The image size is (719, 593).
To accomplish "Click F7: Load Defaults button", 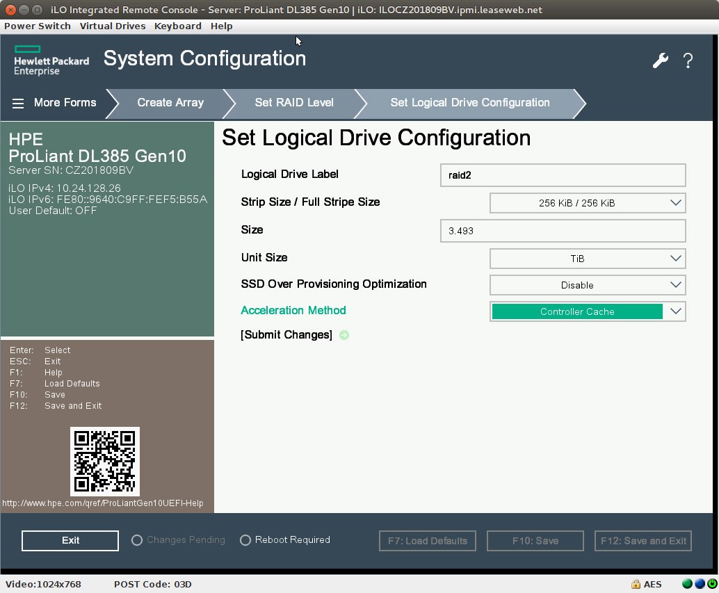I will [428, 541].
